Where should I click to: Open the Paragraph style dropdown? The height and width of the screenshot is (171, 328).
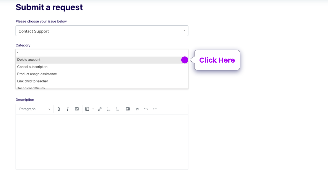tap(35, 109)
